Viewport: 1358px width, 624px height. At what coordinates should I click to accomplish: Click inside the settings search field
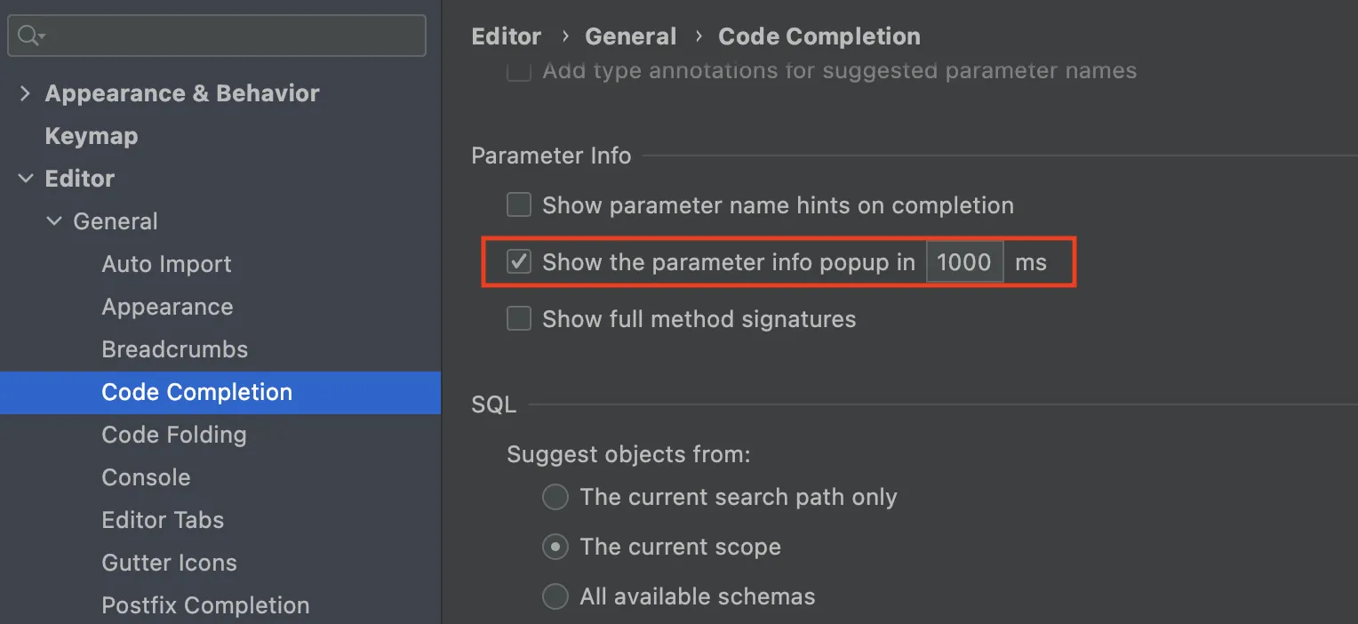[x=231, y=36]
